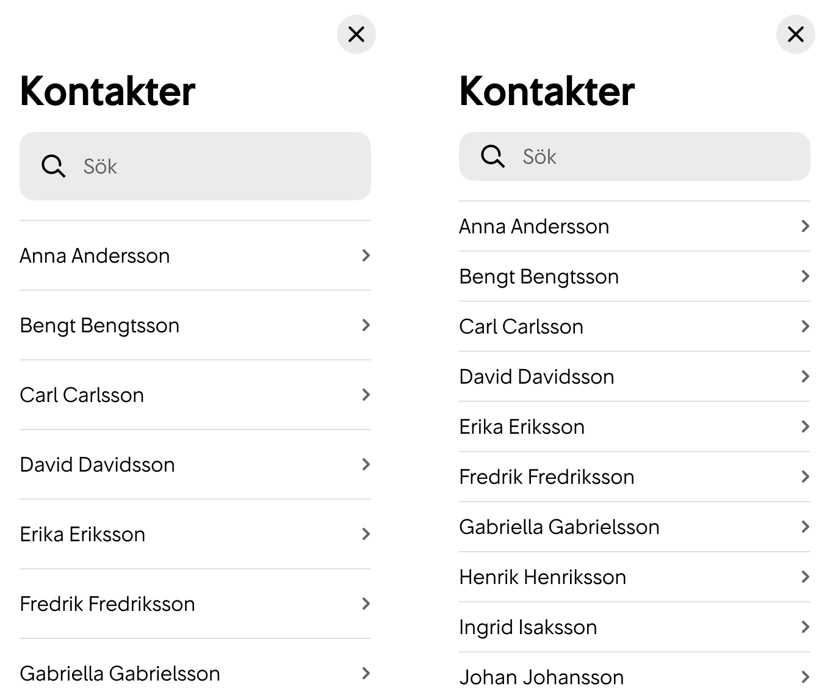Open Henrik Henriksson's contact entry
This screenshot has height=694, width=830.
[x=542, y=577]
